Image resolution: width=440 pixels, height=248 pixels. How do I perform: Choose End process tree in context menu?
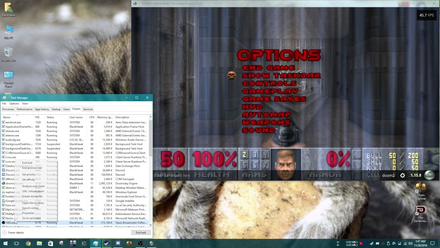[x=32, y=168]
